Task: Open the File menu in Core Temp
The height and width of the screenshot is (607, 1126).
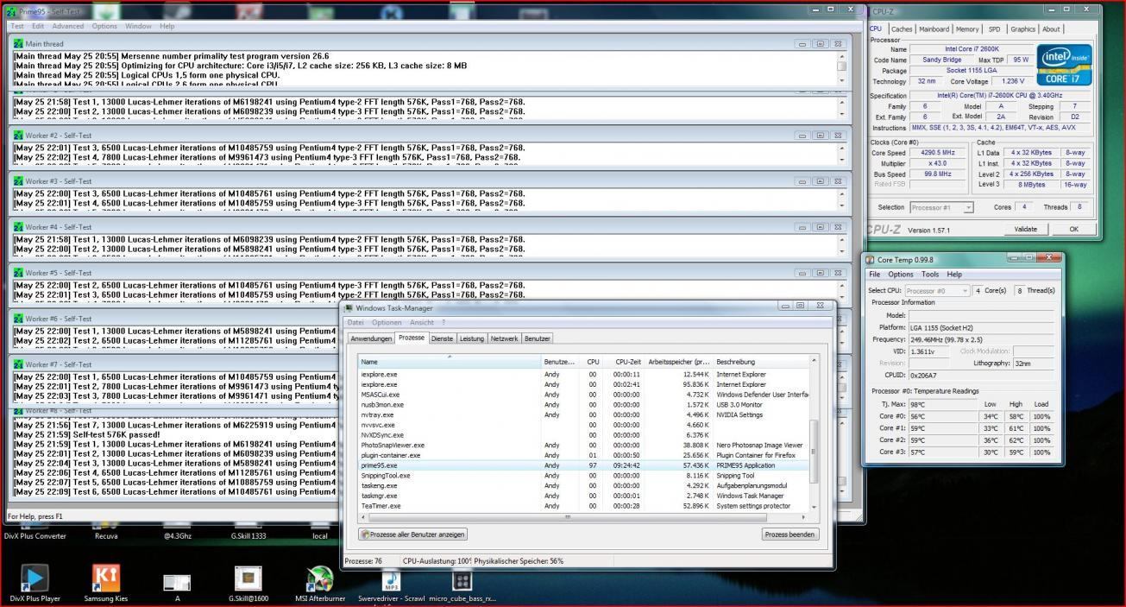Action: coord(875,275)
